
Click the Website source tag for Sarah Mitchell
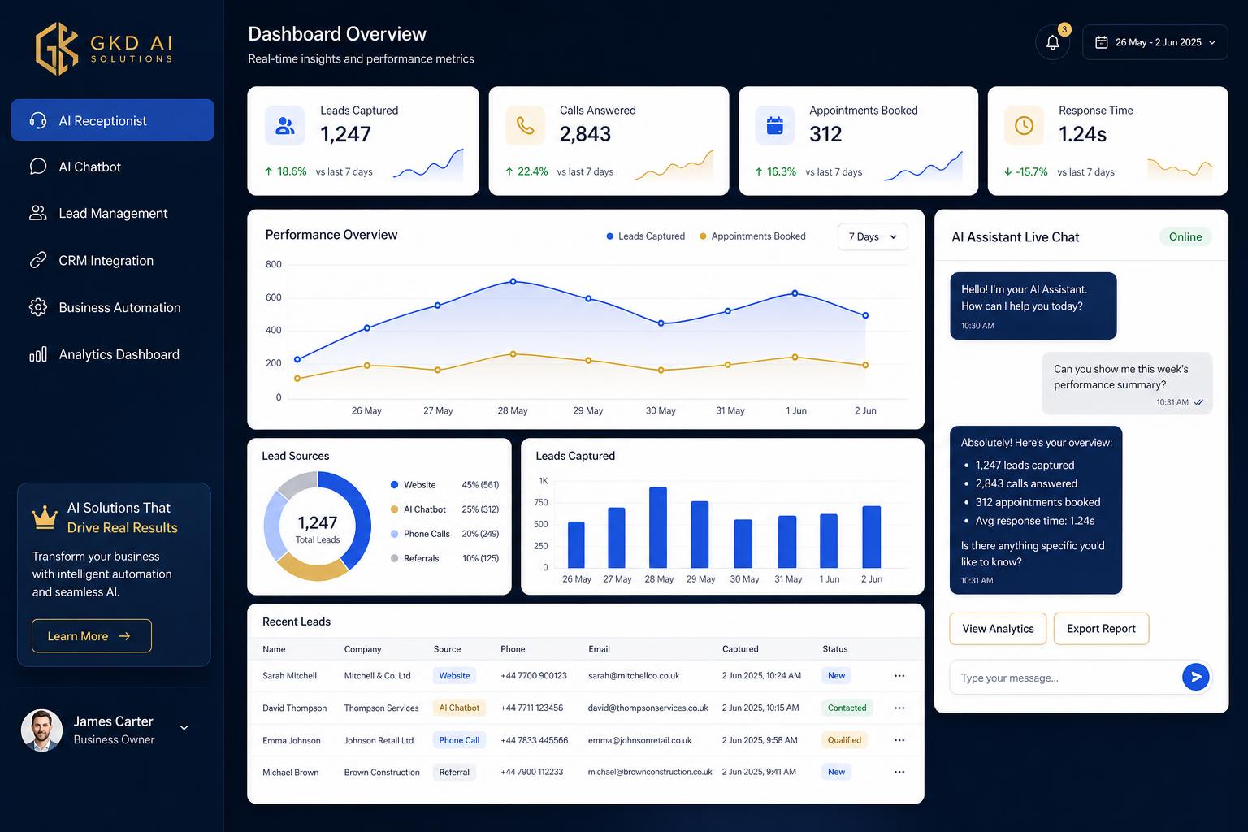point(454,675)
